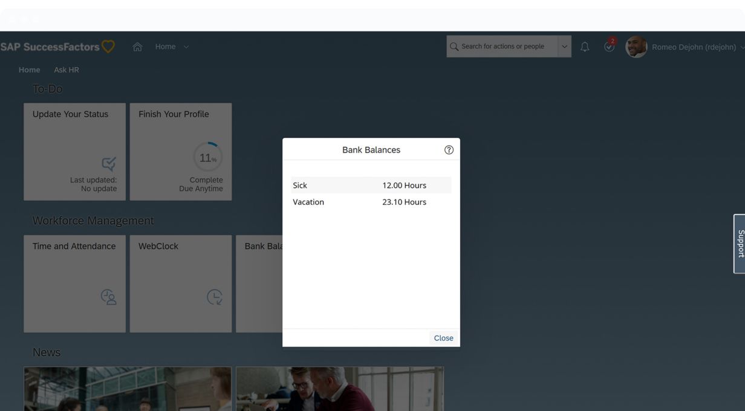Click the search magnifier icon

click(x=454, y=47)
